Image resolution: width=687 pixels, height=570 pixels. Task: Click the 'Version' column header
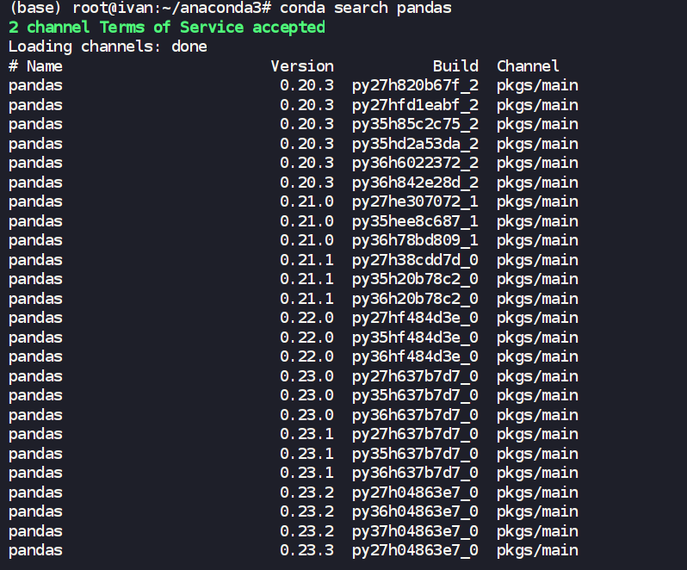[x=301, y=65]
